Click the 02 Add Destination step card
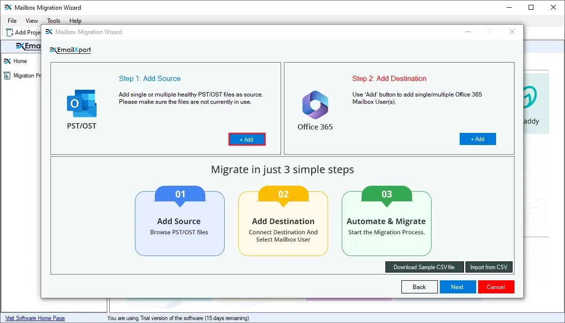 pos(283,223)
